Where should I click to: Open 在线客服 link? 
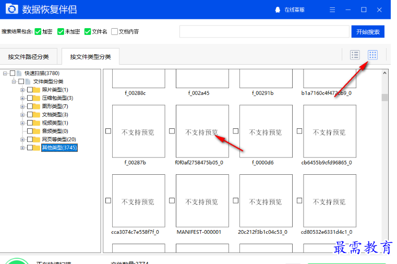(294, 10)
